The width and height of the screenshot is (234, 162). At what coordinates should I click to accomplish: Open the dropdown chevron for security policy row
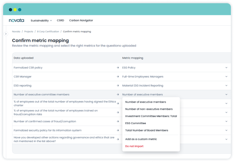(x=227, y=130)
